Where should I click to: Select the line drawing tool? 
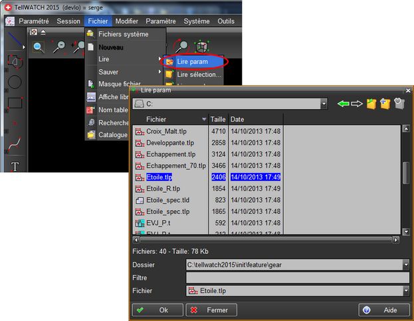pos(15,40)
